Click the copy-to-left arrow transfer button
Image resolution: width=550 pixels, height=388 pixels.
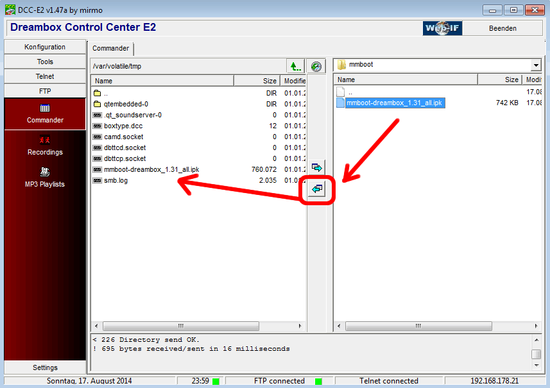coord(317,189)
